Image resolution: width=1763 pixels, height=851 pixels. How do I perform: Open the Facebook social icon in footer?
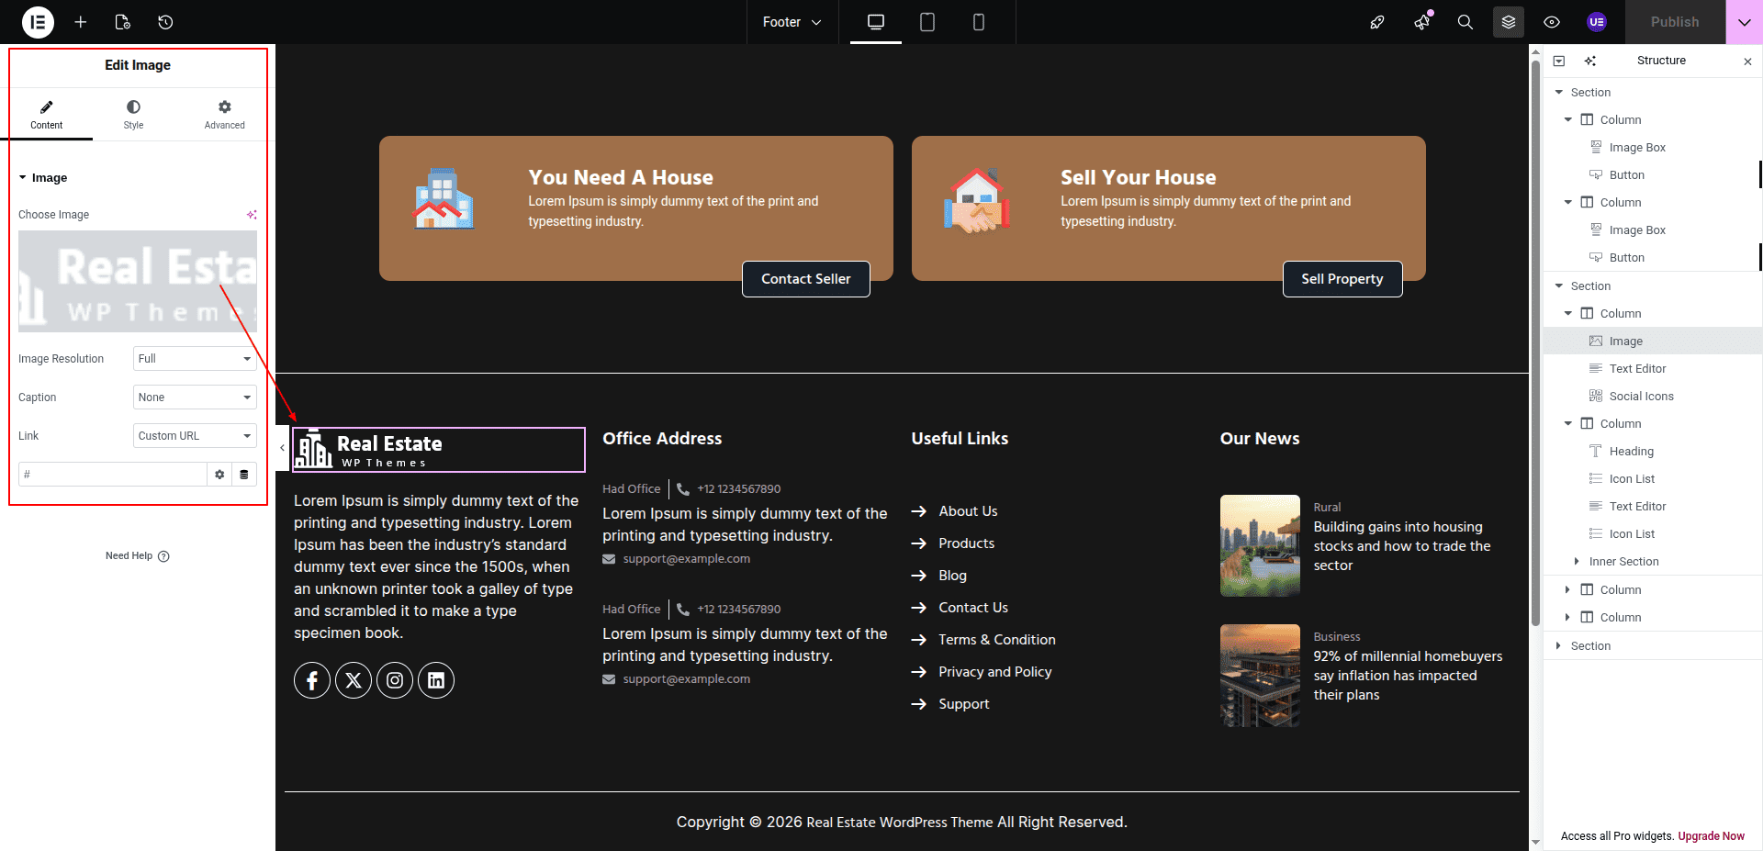pos(312,680)
